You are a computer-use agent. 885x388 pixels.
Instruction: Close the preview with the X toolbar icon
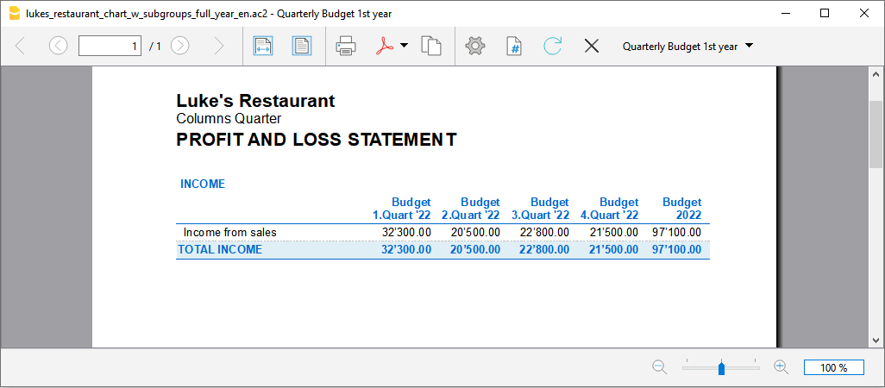coord(591,47)
